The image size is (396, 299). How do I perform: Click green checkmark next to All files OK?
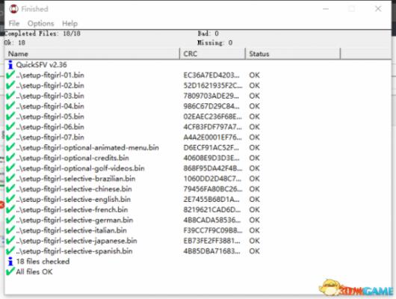coord(10,271)
